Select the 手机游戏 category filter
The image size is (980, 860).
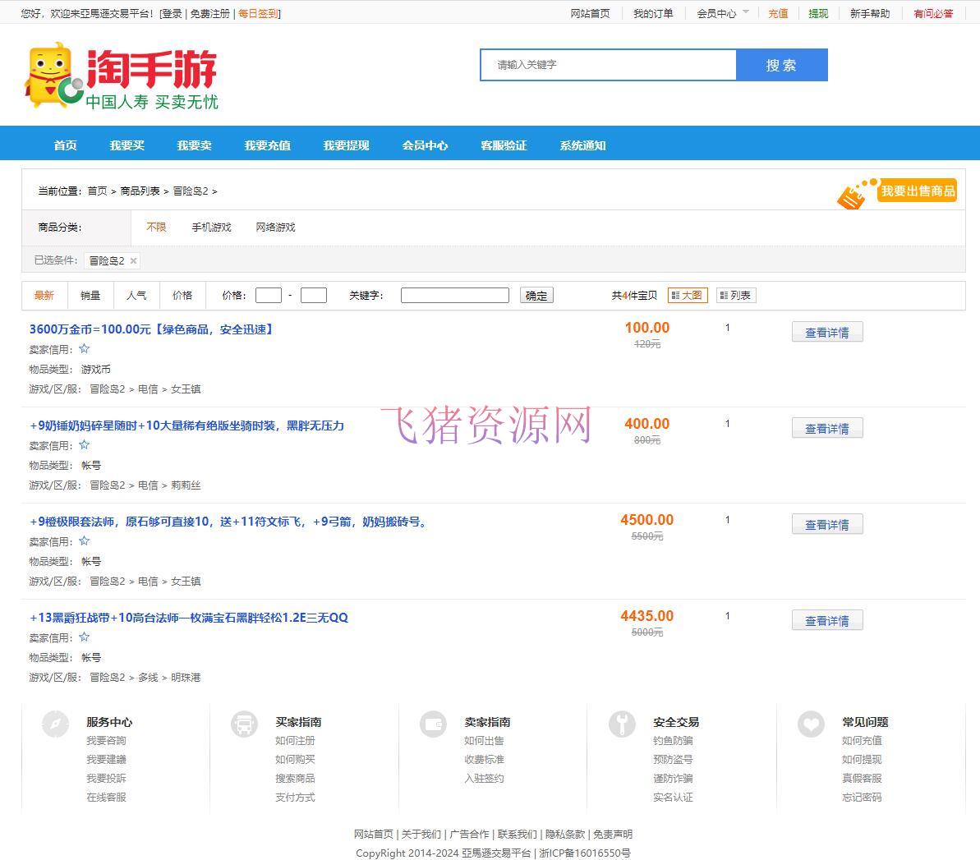[x=211, y=227]
